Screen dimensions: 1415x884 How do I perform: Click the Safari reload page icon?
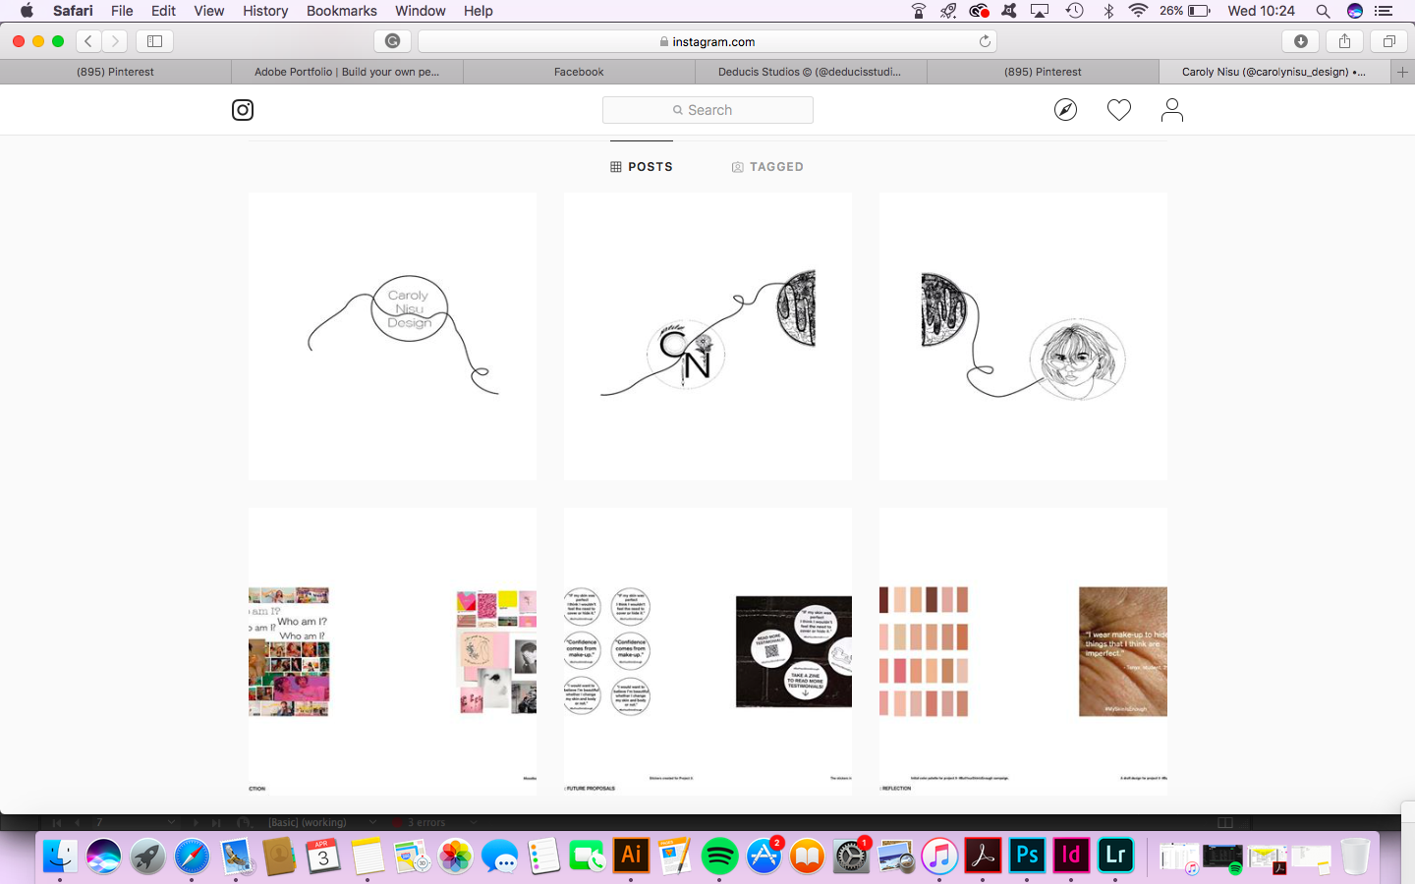point(985,41)
